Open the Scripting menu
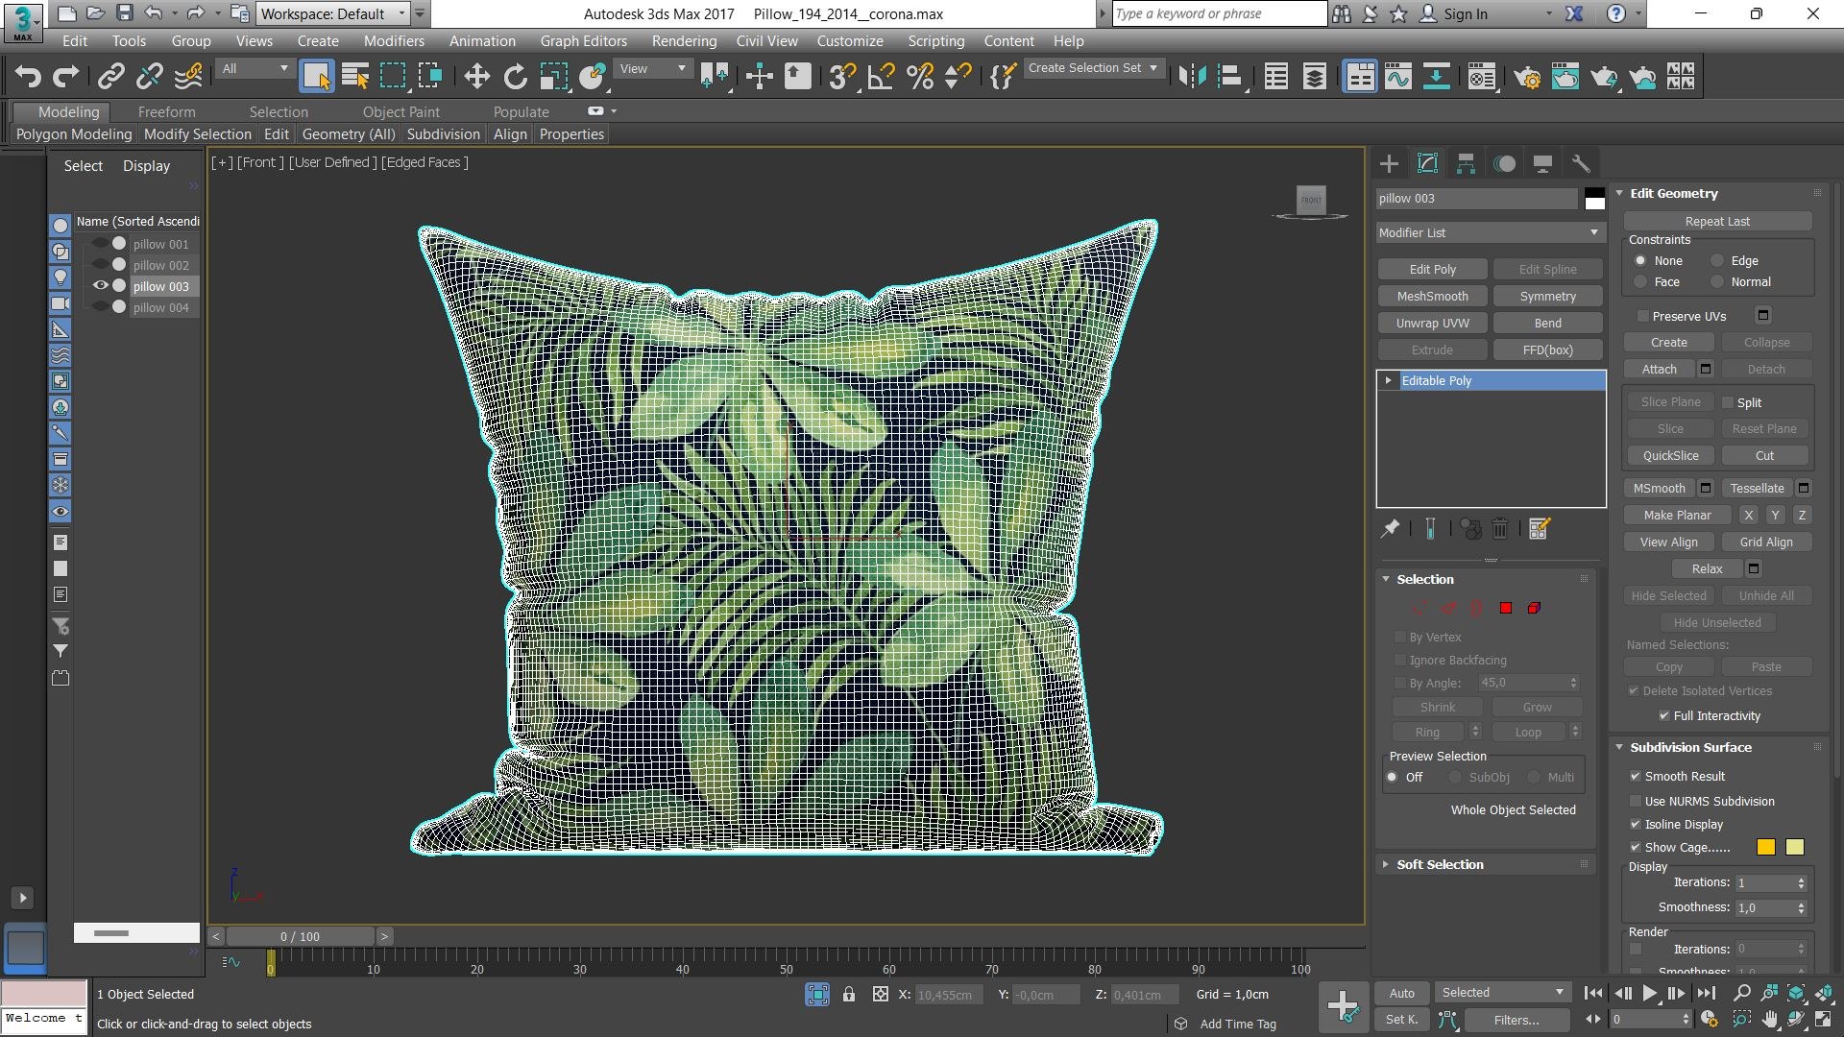The width and height of the screenshot is (1844, 1037). coord(935,40)
